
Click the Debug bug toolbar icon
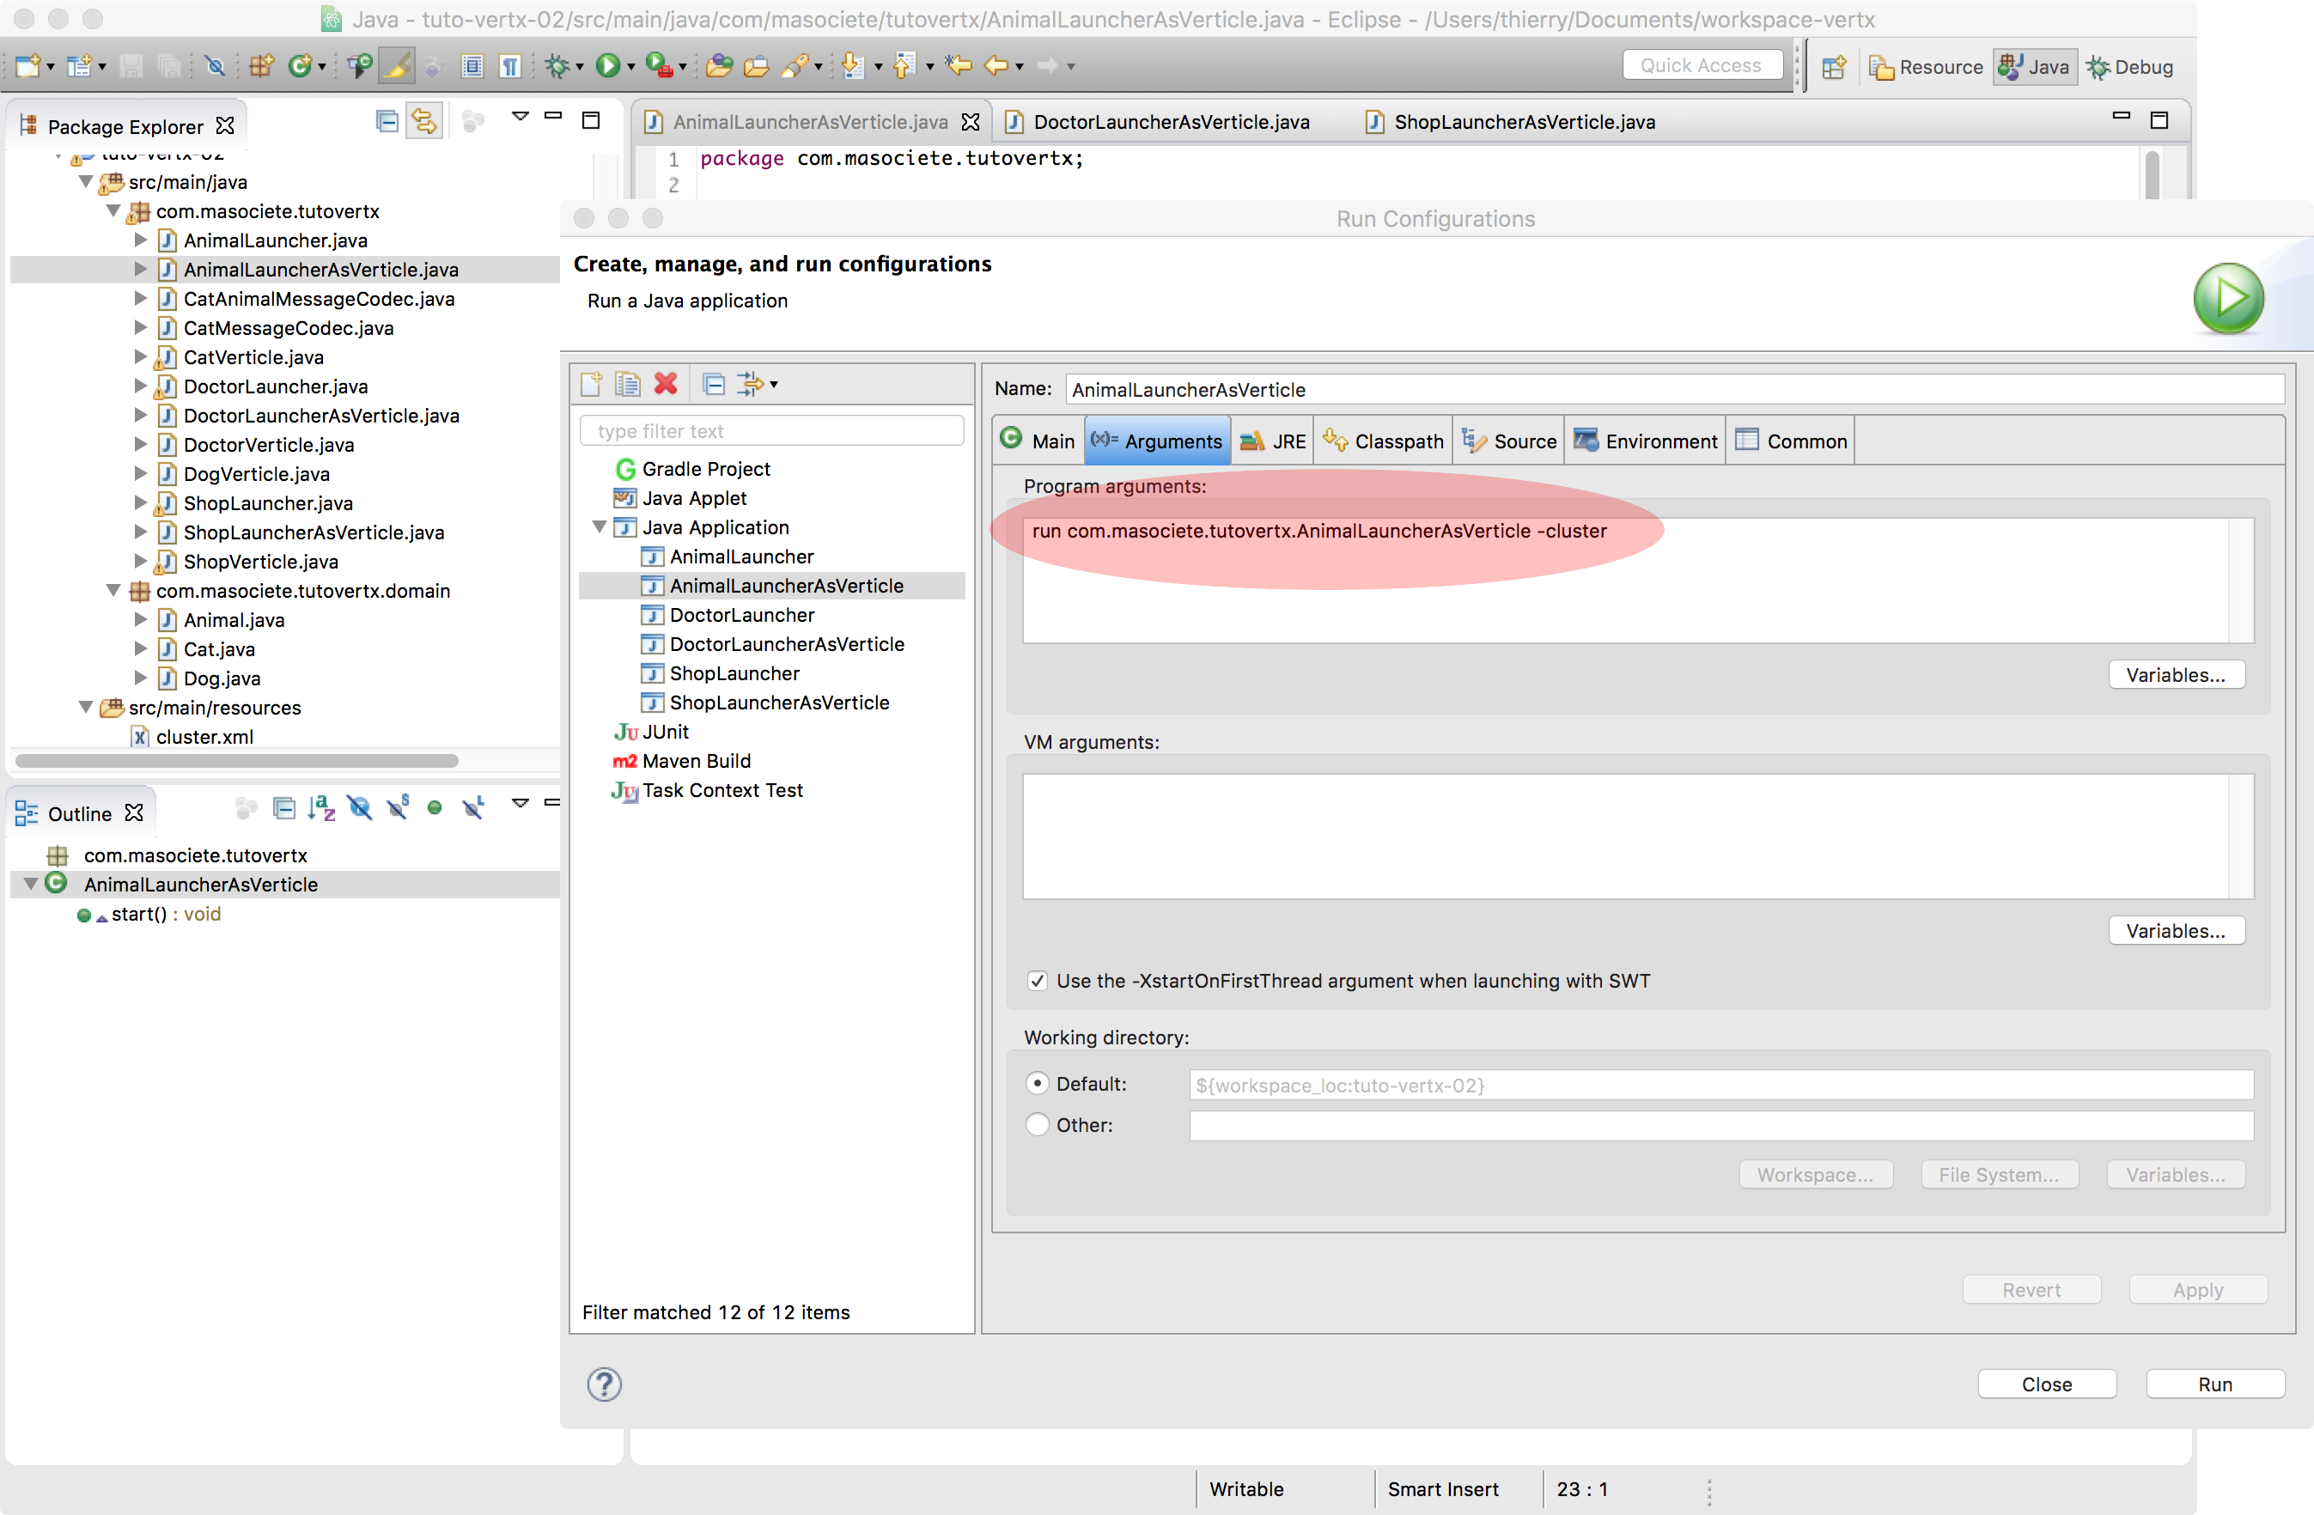pyautogui.click(x=557, y=66)
